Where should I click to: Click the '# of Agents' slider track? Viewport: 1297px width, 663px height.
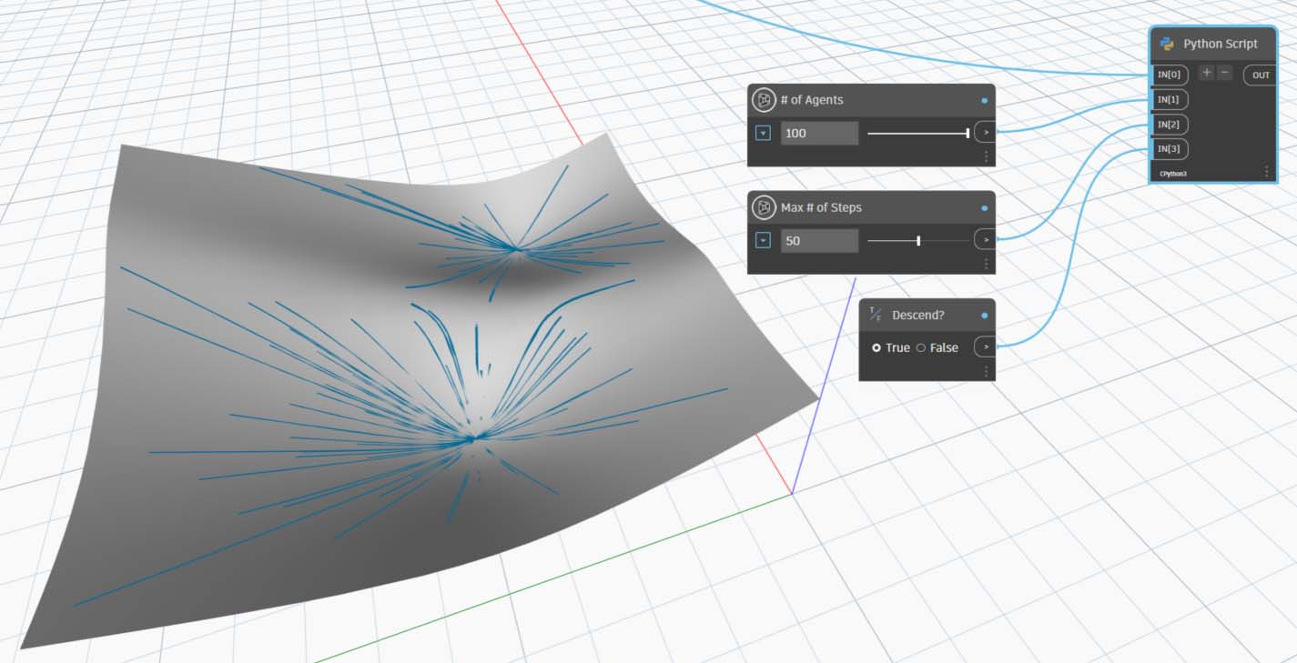click(917, 133)
